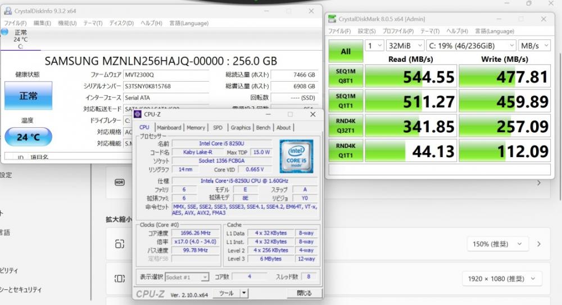Image resolution: width=562 pixels, height=305 pixels.
Task: Click the total host writes value 6908 GB
Action: pos(294,86)
